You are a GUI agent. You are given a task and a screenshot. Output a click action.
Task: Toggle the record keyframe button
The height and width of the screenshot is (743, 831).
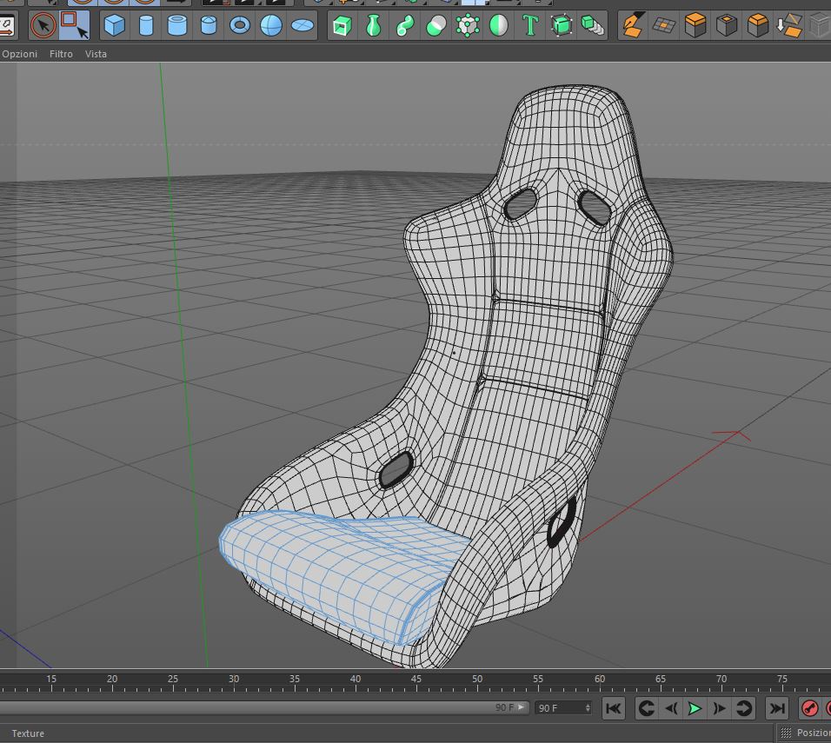coord(809,708)
